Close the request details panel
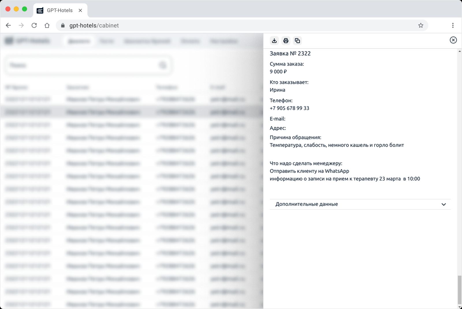 [453, 40]
